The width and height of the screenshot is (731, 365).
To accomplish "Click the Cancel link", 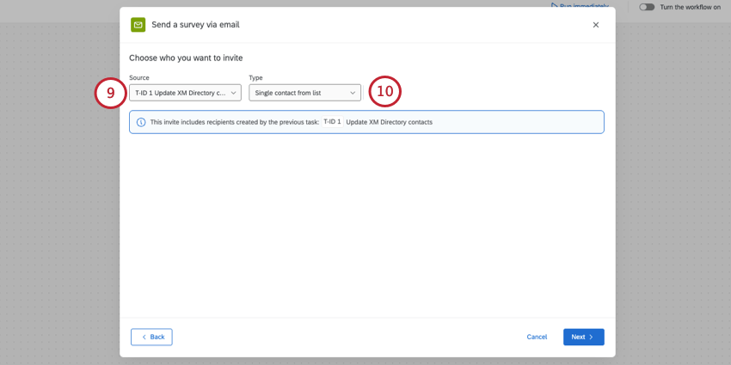I will click(537, 337).
